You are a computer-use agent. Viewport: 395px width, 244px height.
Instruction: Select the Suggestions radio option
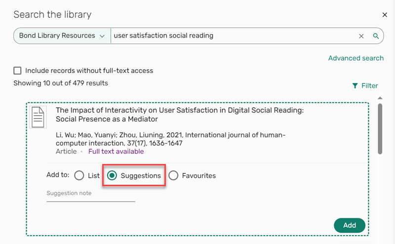pos(112,175)
